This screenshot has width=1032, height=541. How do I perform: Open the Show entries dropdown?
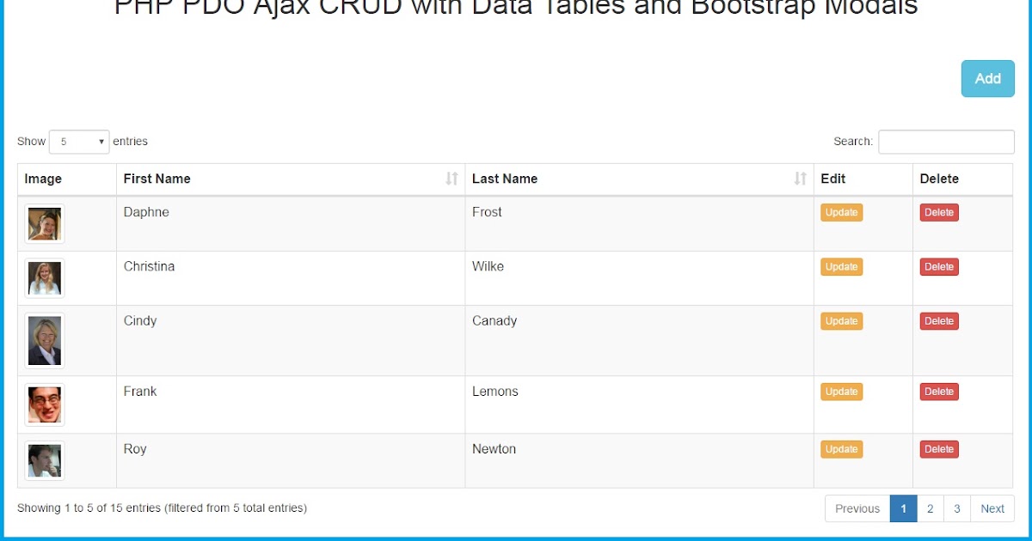[79, 142]
